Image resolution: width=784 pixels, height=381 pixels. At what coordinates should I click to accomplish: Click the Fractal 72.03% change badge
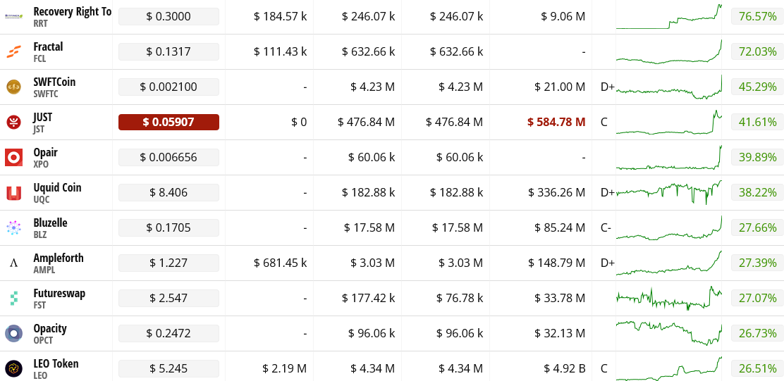(x=755, y=51)
